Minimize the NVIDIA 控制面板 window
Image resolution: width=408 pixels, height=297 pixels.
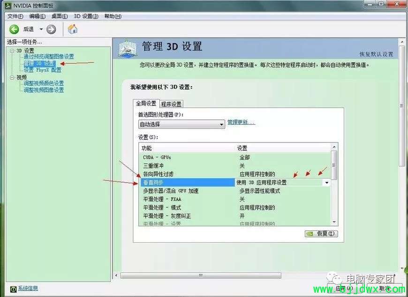click(370, 4)
